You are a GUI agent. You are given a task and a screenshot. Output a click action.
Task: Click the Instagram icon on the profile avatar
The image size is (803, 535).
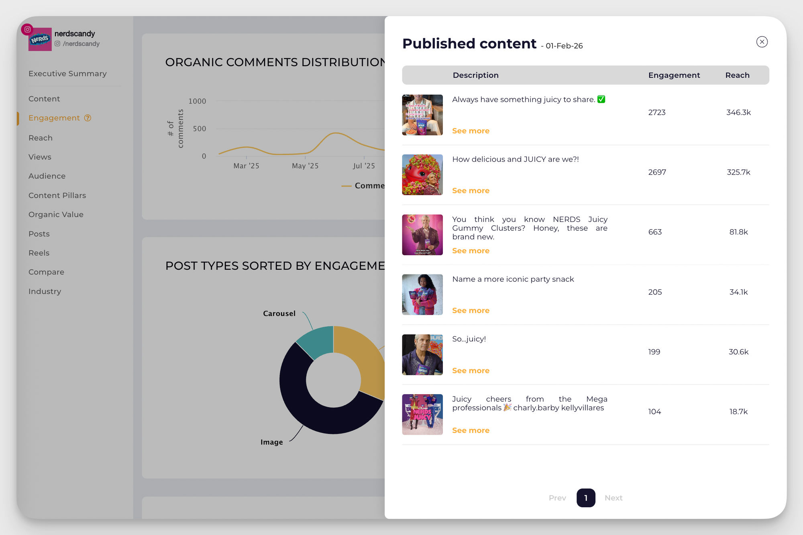(x=27, y=29)
